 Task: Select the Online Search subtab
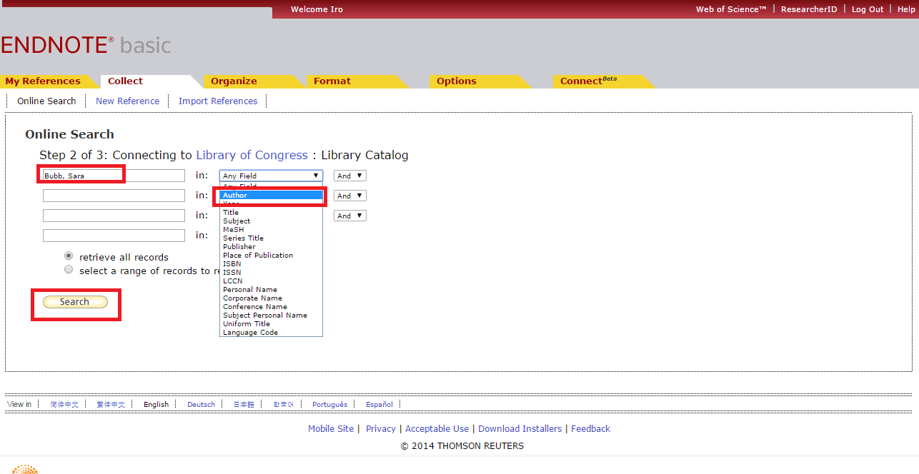click(46, 101)
